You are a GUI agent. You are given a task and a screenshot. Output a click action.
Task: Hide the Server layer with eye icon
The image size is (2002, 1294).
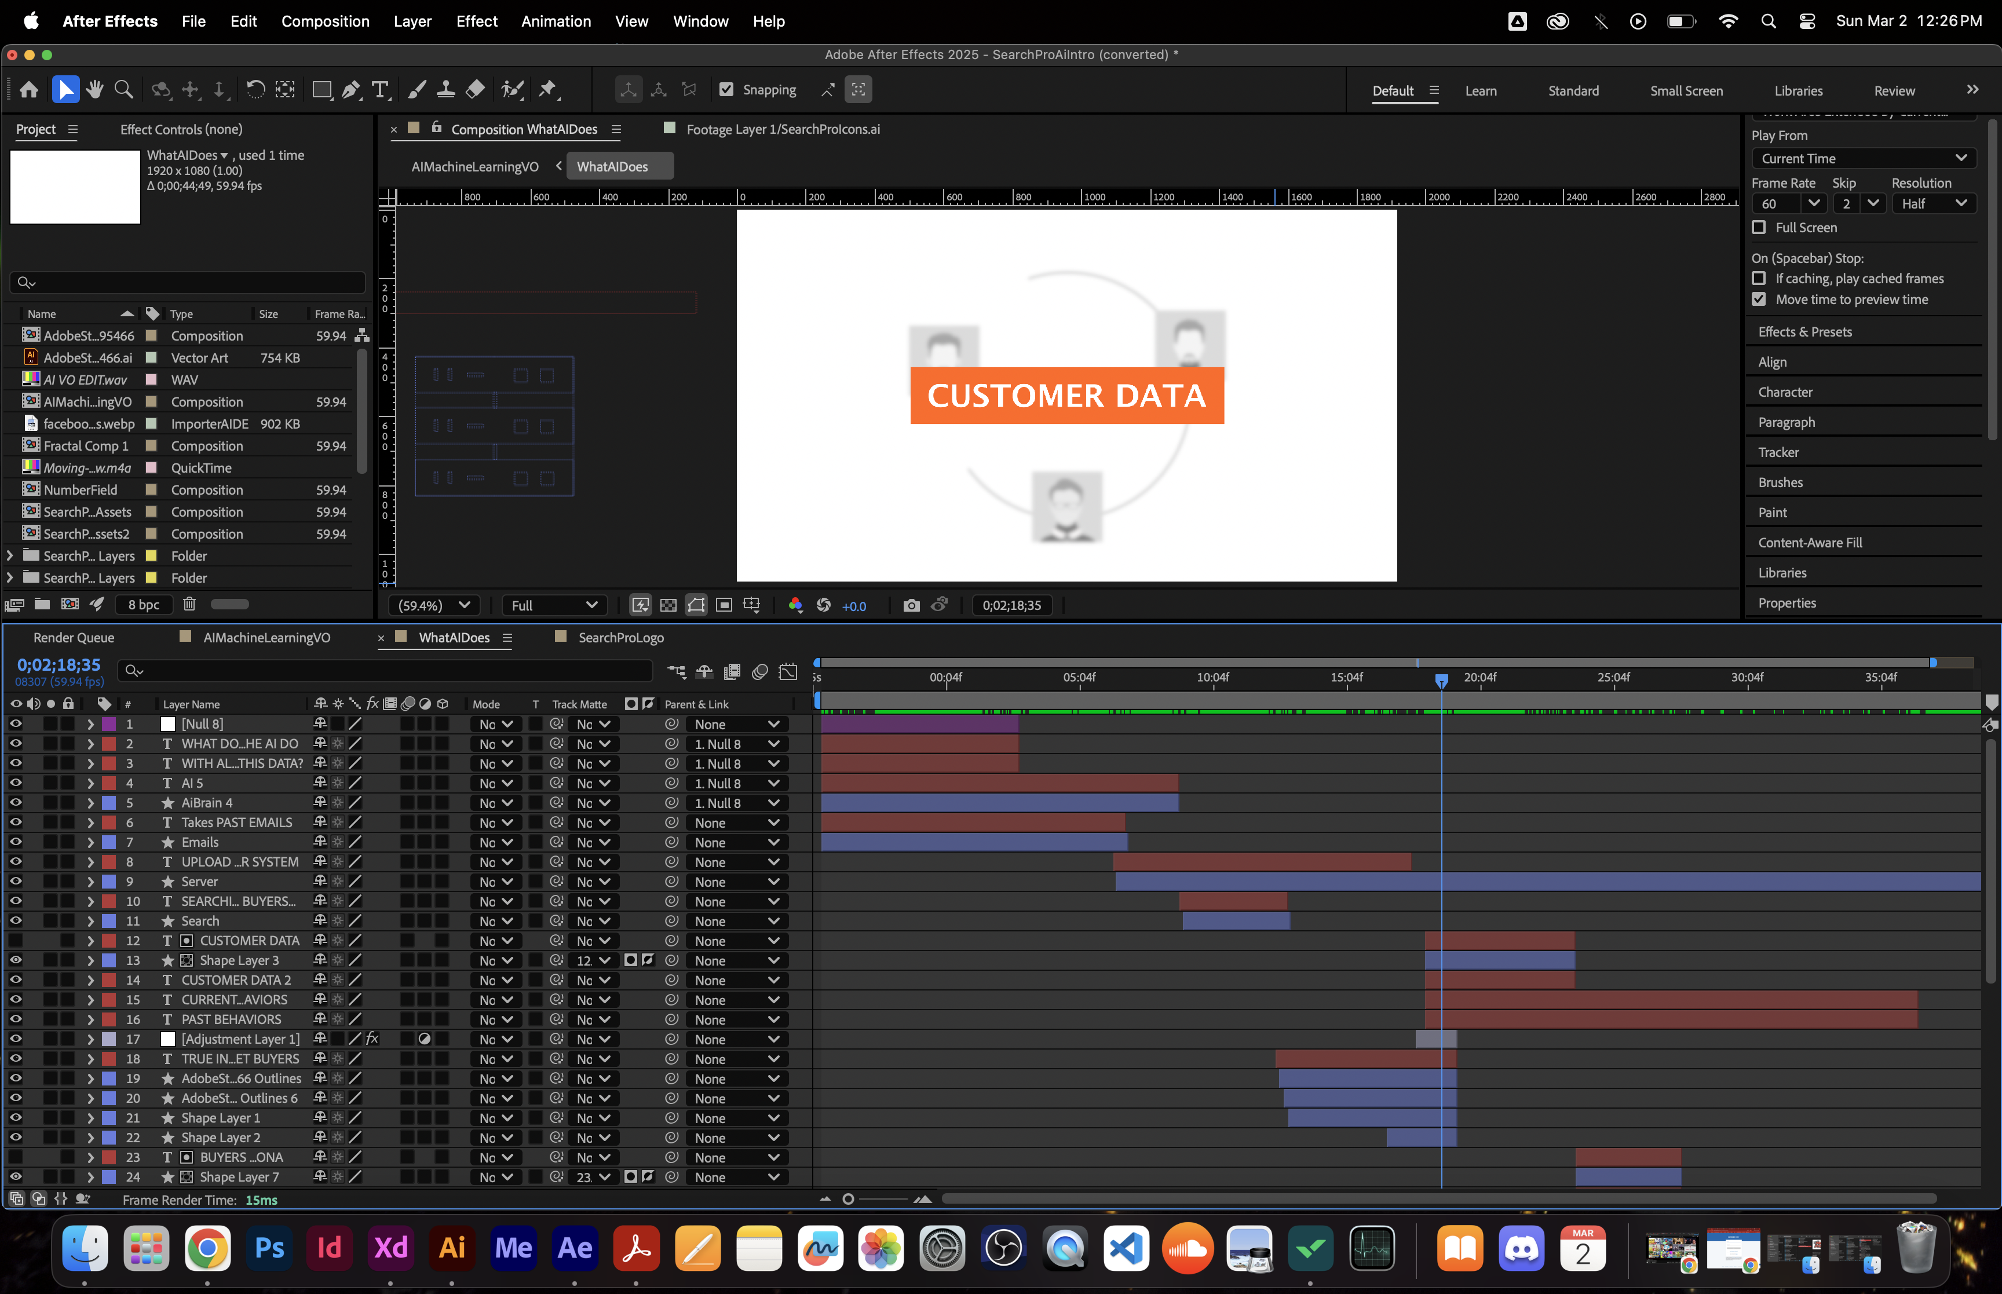pos(15,882)
